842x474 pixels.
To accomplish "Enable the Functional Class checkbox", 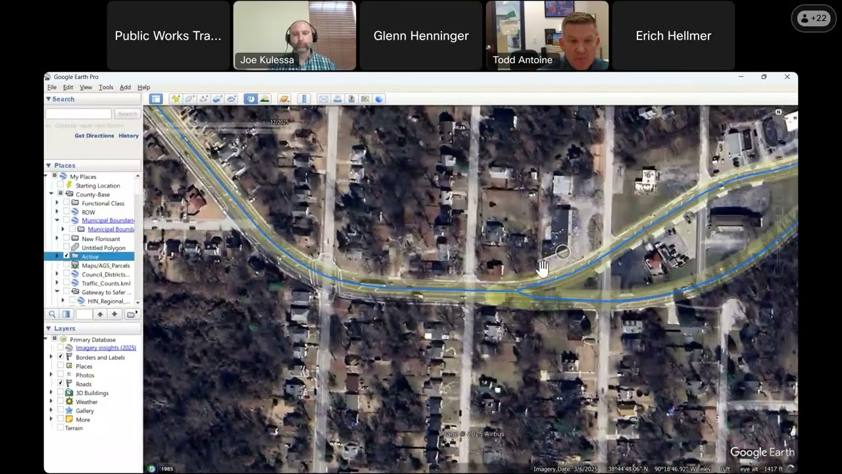I will tap(66, 203).
